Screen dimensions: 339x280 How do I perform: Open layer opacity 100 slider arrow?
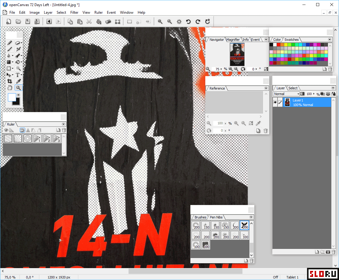[x=314, y=94]
